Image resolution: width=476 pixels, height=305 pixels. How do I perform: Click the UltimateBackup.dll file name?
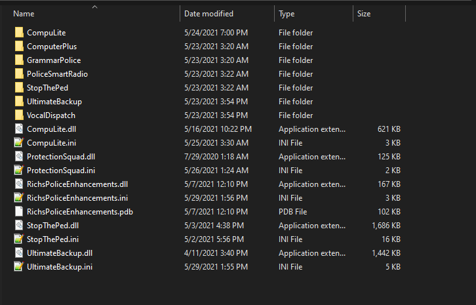pos(60,253)
